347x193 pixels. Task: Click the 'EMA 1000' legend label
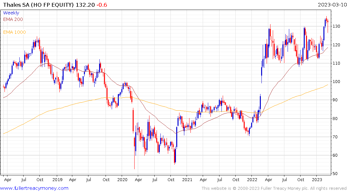point(15,32)
